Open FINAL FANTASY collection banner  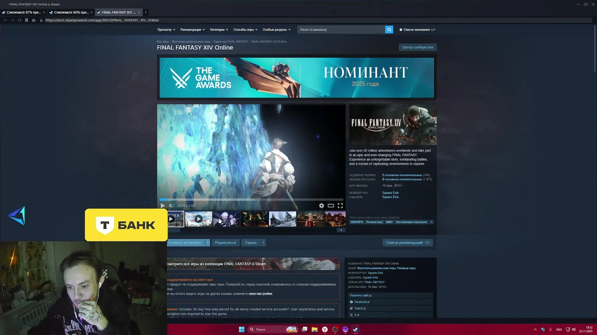(x=253, y=264)
